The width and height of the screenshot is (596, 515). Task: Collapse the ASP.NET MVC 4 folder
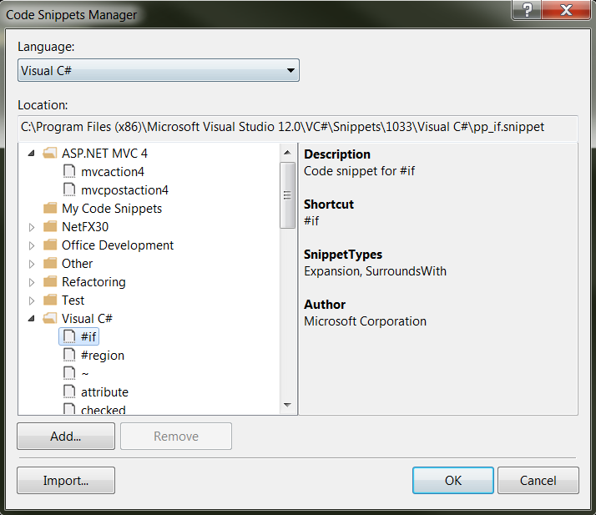coord(32,154)
